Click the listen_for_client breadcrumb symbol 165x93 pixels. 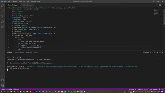point(69,8)
